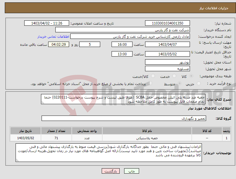The width and height of the screenshot is (236, 179).
Task: Click the جزئیات اطلاعات نیاز header title
Action: pos(214,8)
